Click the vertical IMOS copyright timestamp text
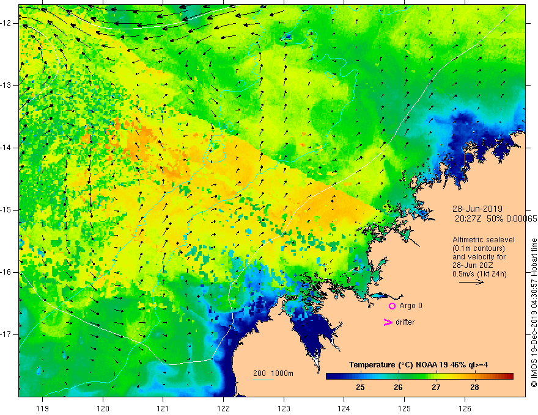Screen dimensions: 538x415 click(534, 312)
